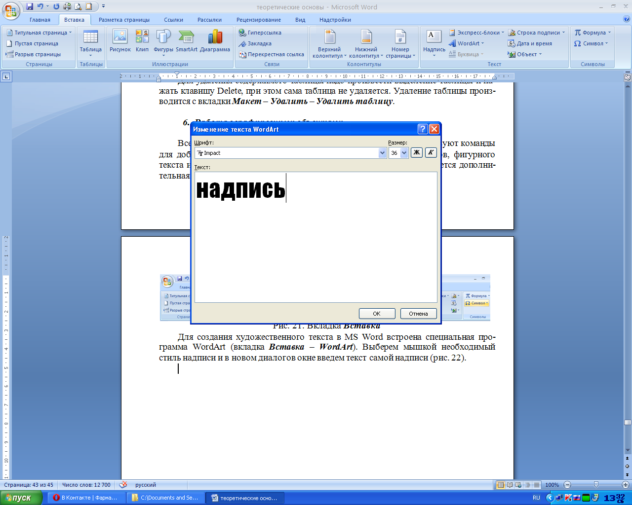
Task: Click the Redo icon in the quick access toolbar
Action: pyautogui.click(x=56, y=6)
